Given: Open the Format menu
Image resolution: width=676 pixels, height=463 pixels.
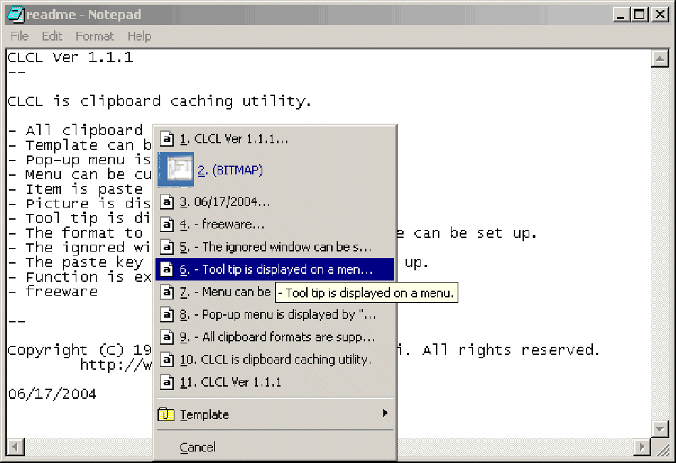Looking at the screenshot, I should tap(94, 36).
